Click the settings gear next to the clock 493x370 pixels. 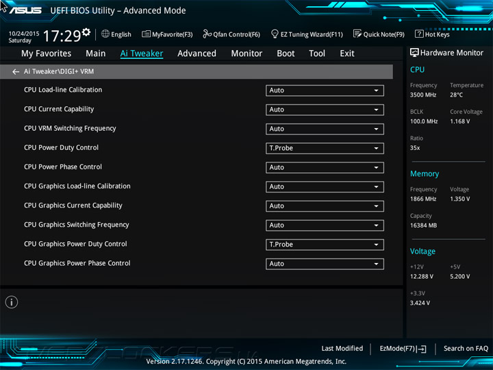click(x=86, y=32)
